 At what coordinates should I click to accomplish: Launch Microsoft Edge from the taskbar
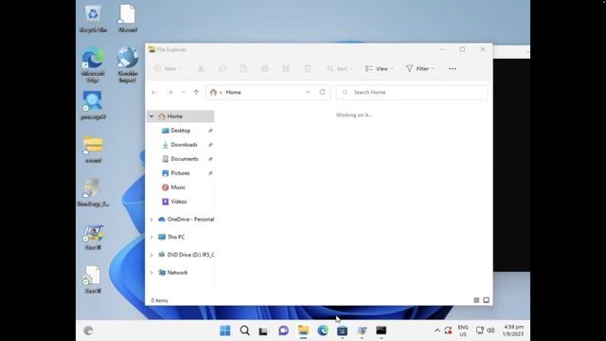[x=323, y=331]
